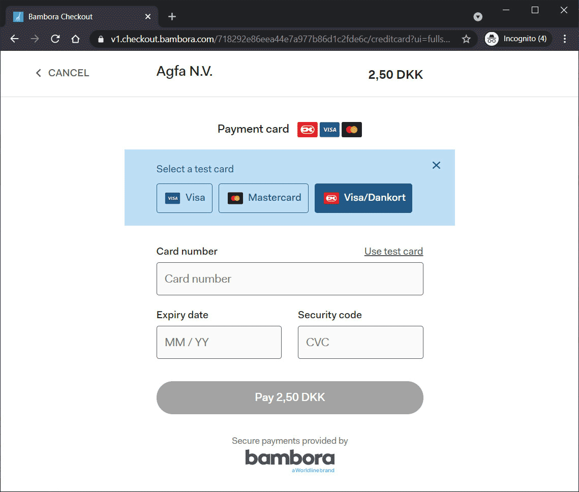The width and height of the screenshot is (579, 492).
Task: Click the Mastercard logo beside Payment card
Action: click(x=352, y=130)
